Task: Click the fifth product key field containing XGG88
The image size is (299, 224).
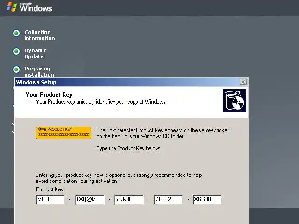Action: click(207, 200)
